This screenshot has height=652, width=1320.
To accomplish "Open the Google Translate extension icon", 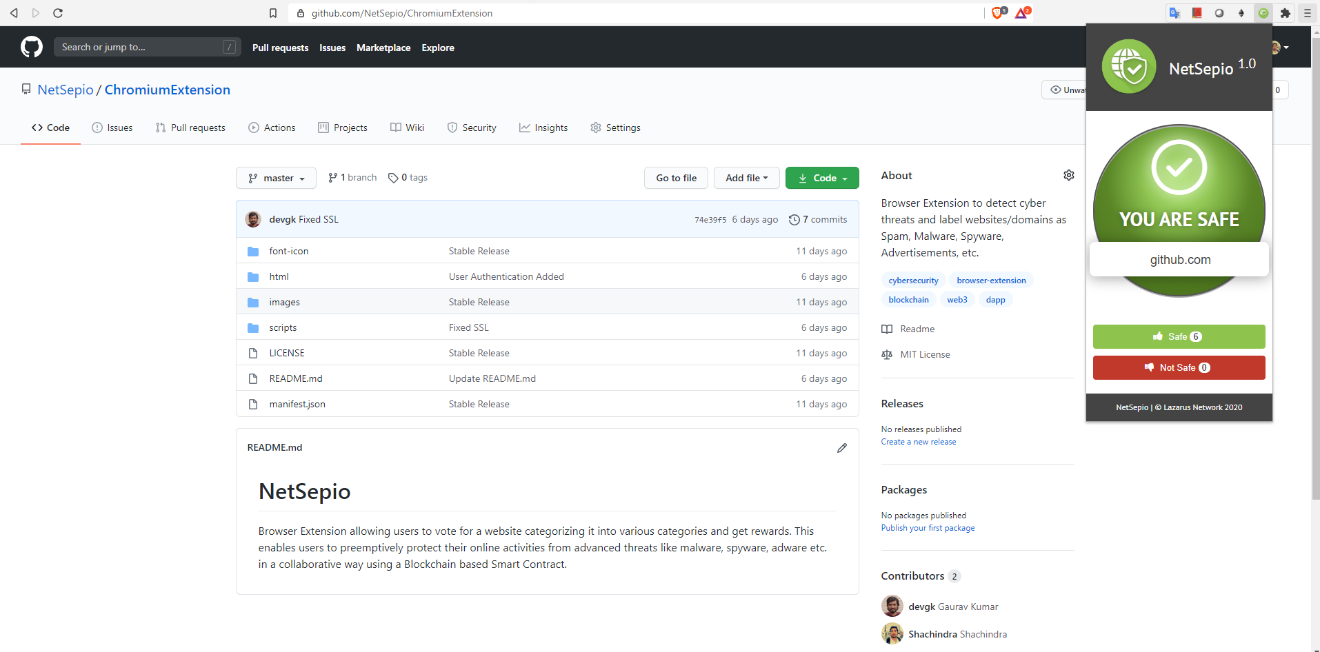I will tap(1175, 13).
